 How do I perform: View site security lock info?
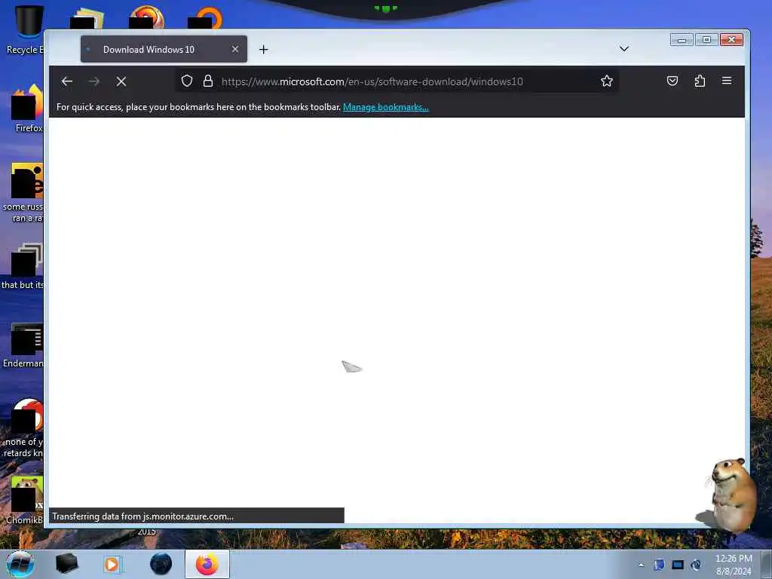[x=208, y=81]
